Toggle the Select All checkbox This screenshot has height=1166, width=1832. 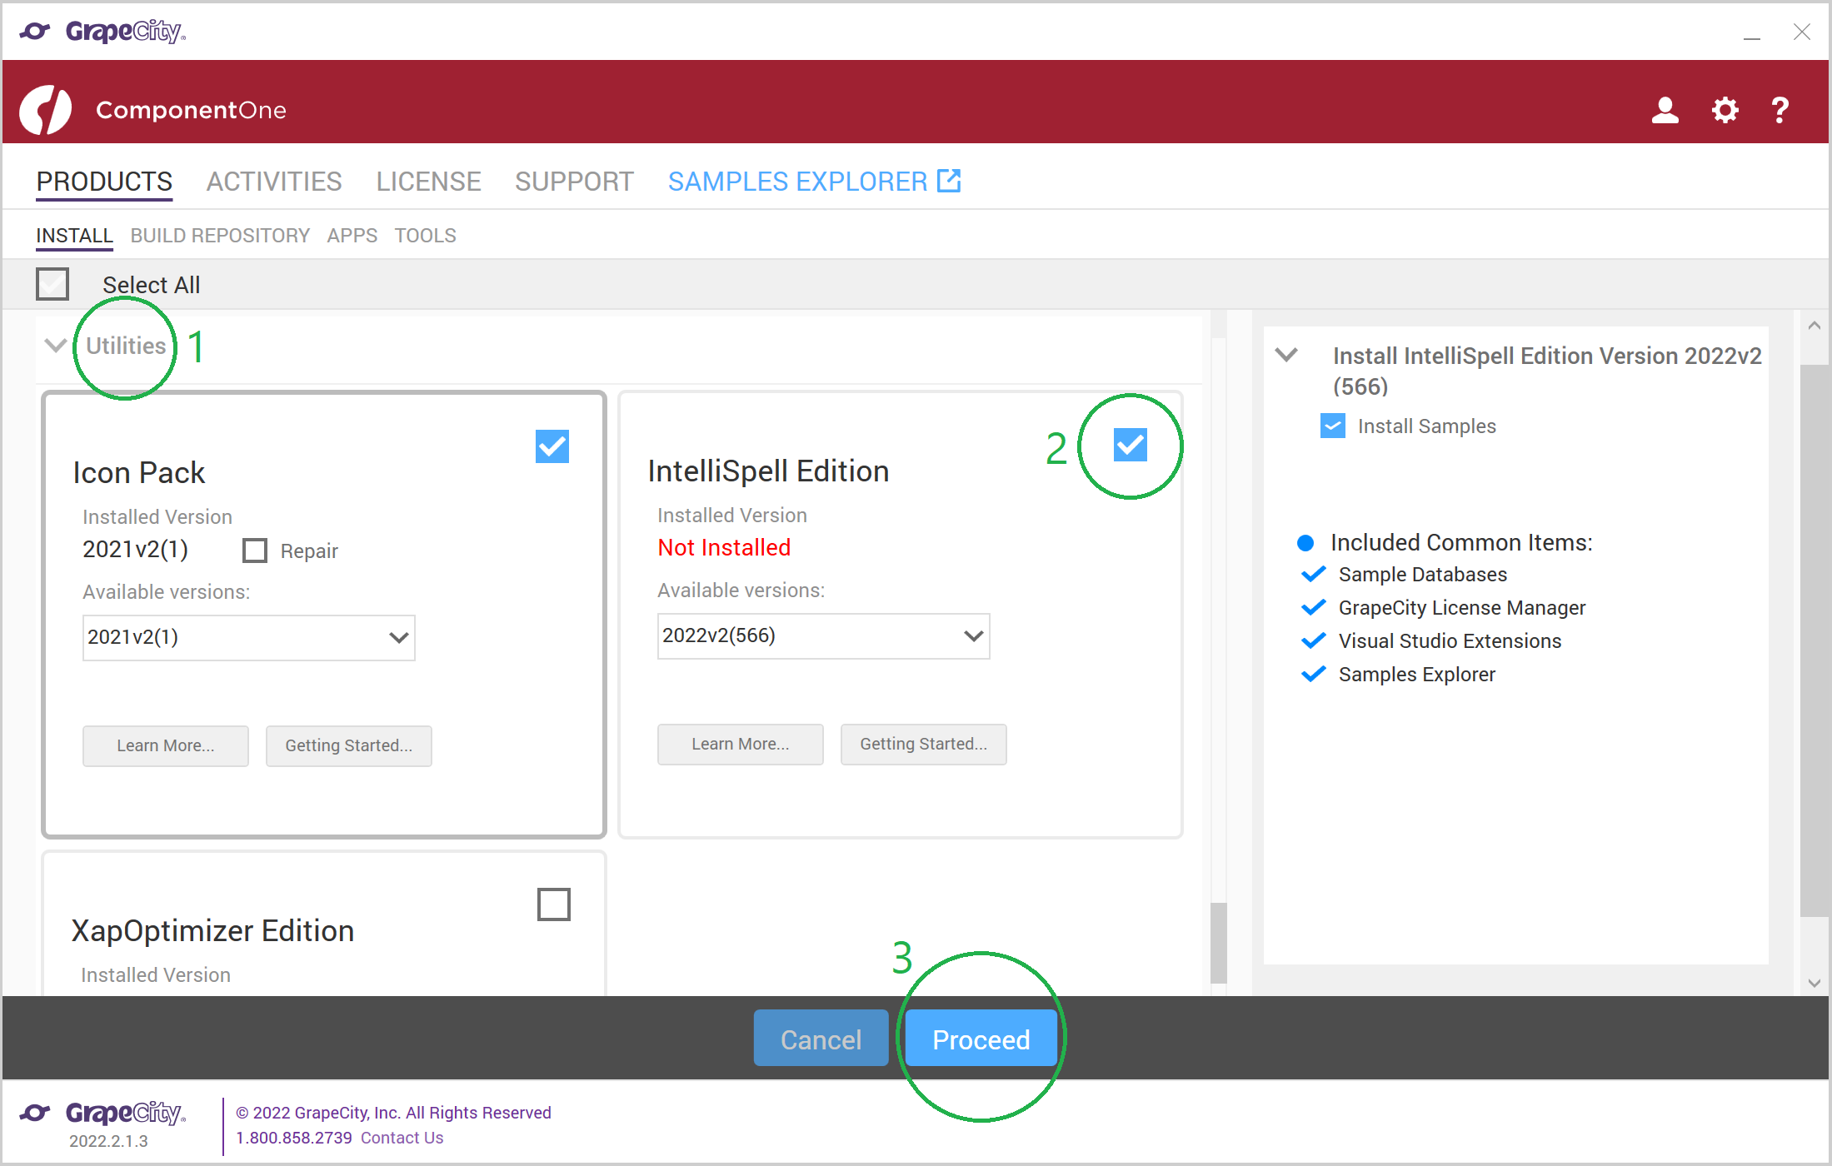pos(52,284)
